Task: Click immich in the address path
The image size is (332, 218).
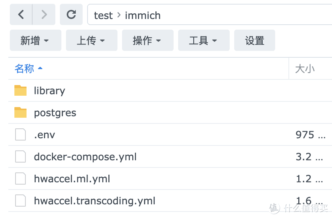Action: coord(143,16)
